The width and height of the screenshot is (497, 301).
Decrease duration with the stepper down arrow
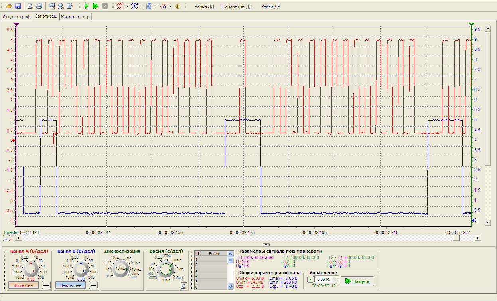tap(335, 281)
